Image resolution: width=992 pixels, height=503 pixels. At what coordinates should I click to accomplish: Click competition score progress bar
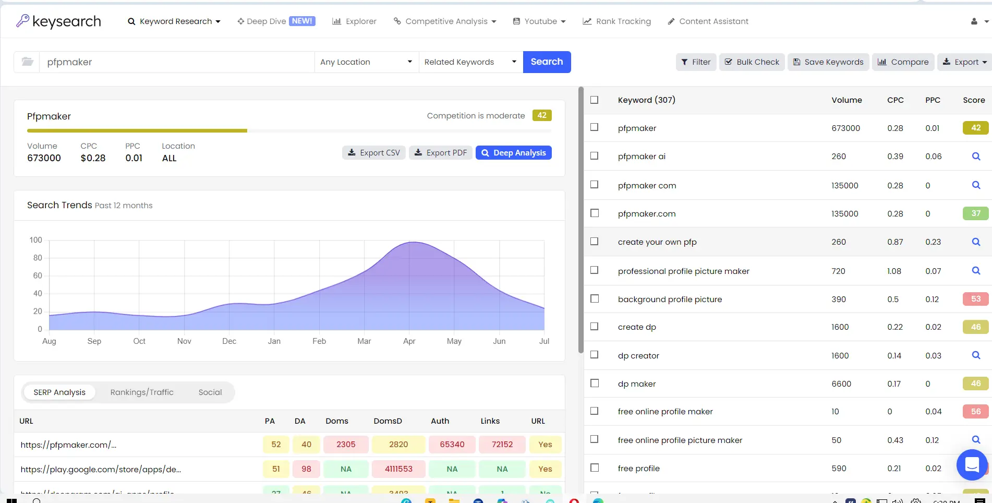click(x=289, y=131)
